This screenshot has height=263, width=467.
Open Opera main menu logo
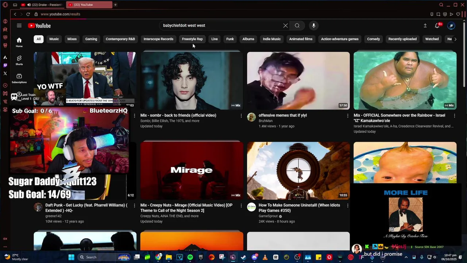(x=5, y=5)
